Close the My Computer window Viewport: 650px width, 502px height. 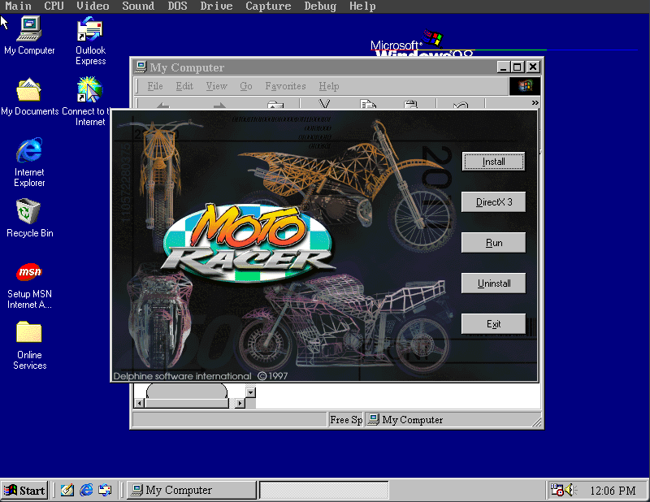coord(533,67)
